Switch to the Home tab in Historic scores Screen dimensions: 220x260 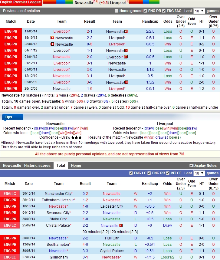(76, 166)
